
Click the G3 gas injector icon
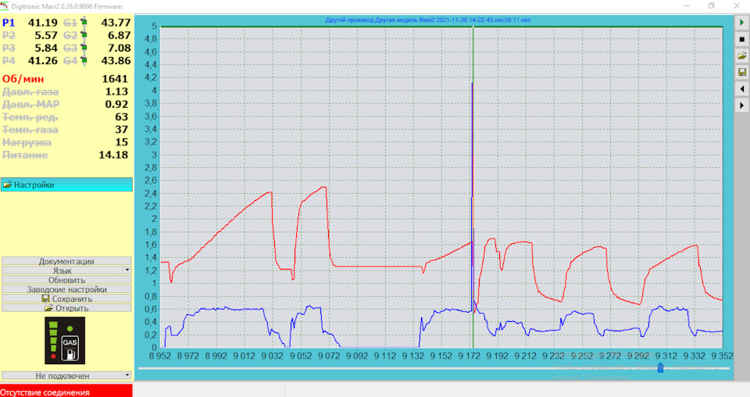(84, 48)
